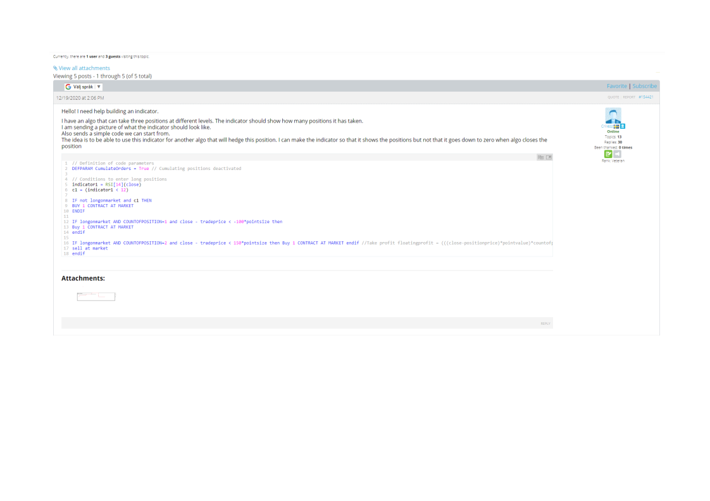
Task: Click the 'Rank: Veteran' text
Action: point(613,160)
